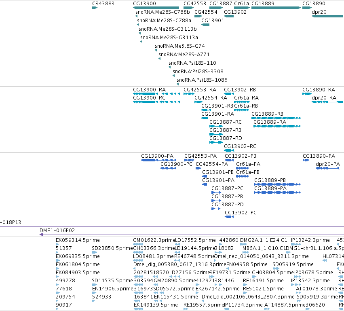Click snoRNA:Me28S-C788a label

(x=164, y=20)
